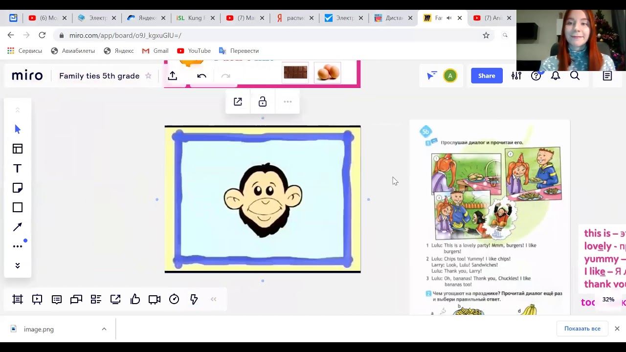Redo the last action
Screen dimensions: 626x352
pos(225,76)
